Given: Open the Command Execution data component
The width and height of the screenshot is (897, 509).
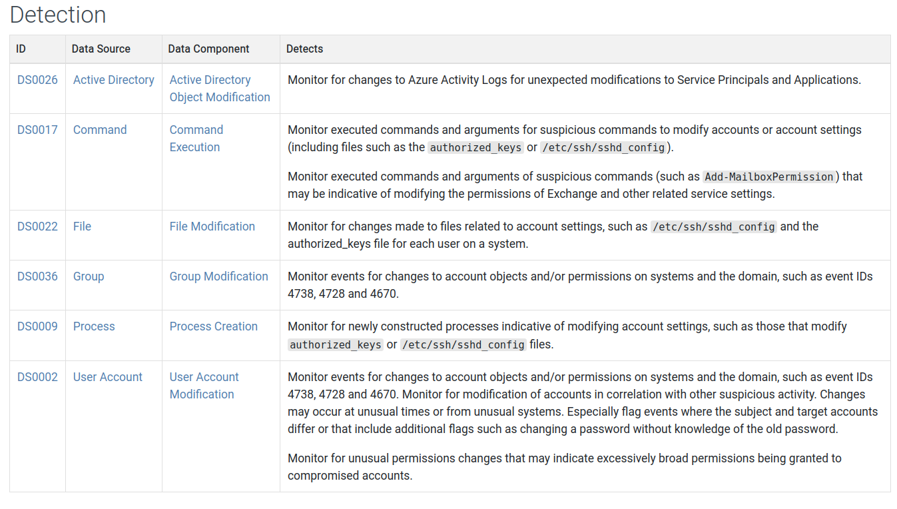Looking at the screenshot, I should tap(196, 139).
